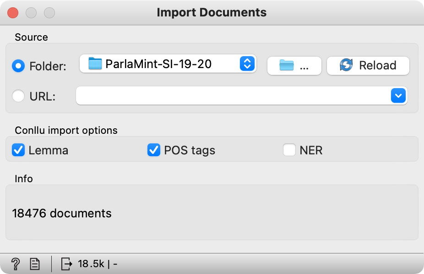This screenshot has width=424, height=274.
Task: Uncheck the Lemma checkbox
Action: 18,150
